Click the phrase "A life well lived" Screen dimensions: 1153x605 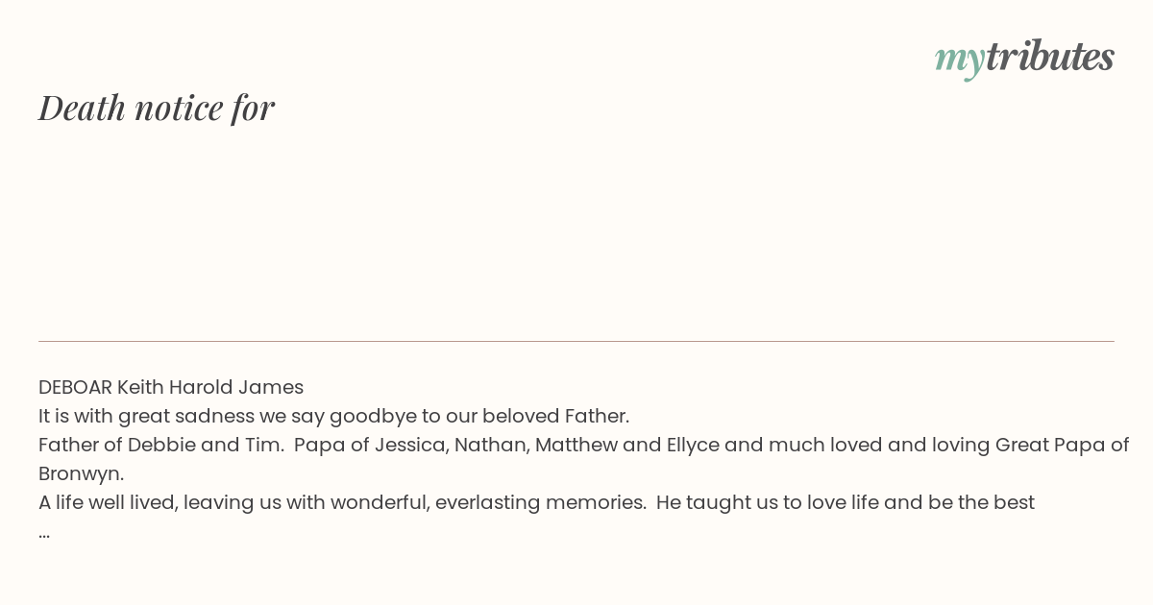105,502
